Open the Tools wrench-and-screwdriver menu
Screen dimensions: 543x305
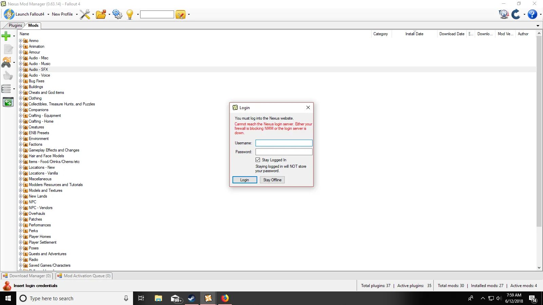click(x=85, y=14)
